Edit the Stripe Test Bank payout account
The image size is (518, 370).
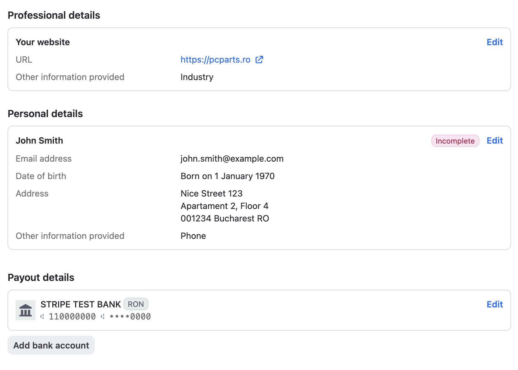point(495,304)
